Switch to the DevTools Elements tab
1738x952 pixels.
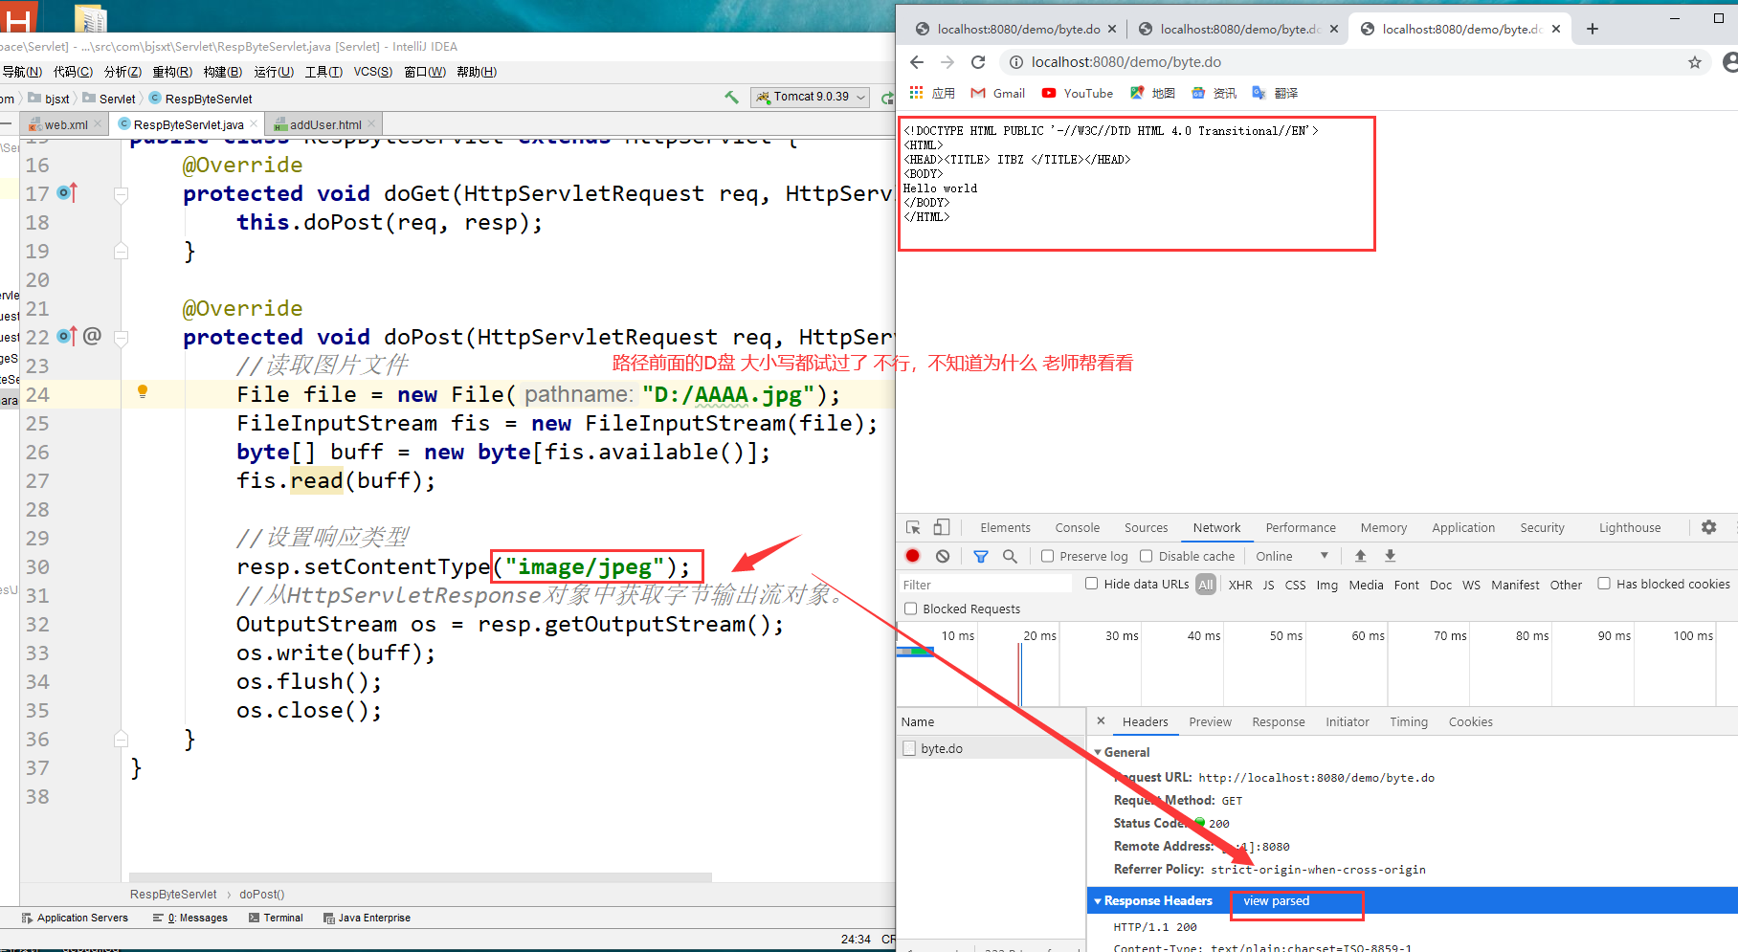click(x=1005, y=527)
